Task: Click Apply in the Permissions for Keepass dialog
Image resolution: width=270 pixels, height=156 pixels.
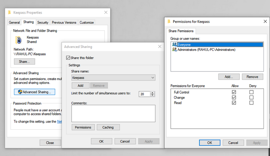Action: coord(257,143)
